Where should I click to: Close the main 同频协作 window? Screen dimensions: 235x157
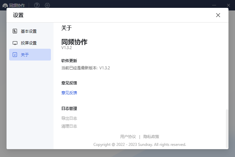coord(228,5)
